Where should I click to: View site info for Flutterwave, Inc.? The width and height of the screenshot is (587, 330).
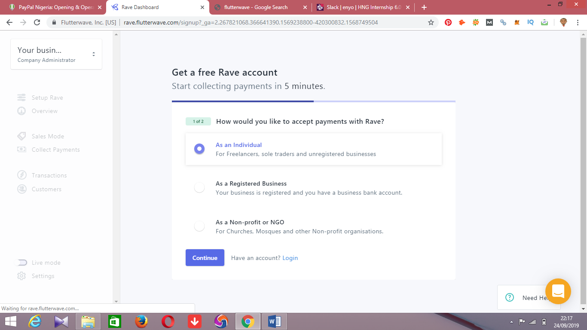(x=84, y=22)
